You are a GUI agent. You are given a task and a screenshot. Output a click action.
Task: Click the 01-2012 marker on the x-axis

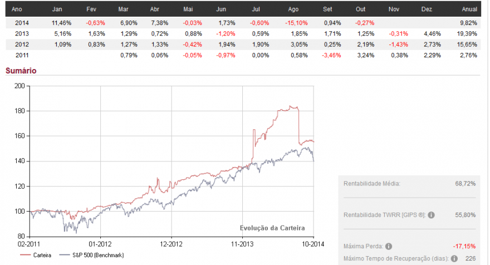coord(100,244)
